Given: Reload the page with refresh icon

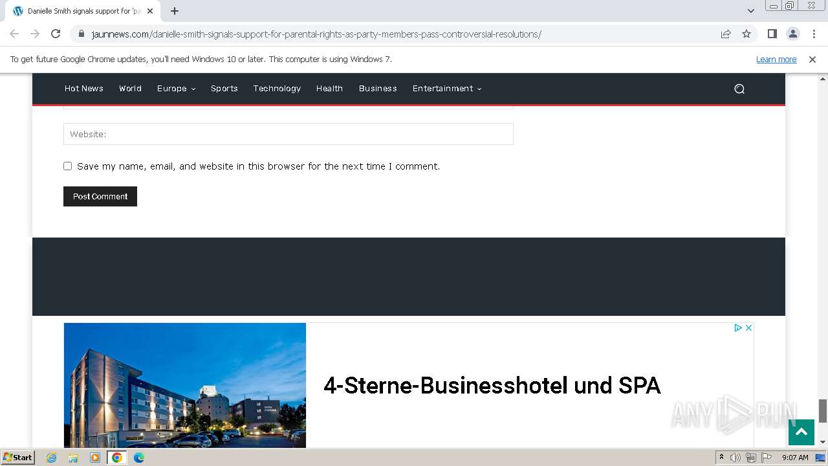Looking at the screenshot, I should (x=56, y=34).
